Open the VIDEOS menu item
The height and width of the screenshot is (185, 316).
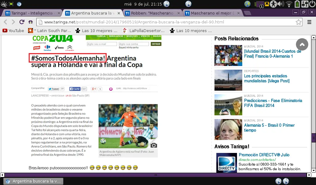(x=145, y=36)
